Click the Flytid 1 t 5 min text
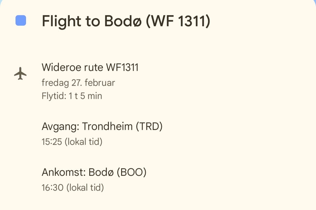The width and height of the screenshot is (316, 210). [72, 96]
